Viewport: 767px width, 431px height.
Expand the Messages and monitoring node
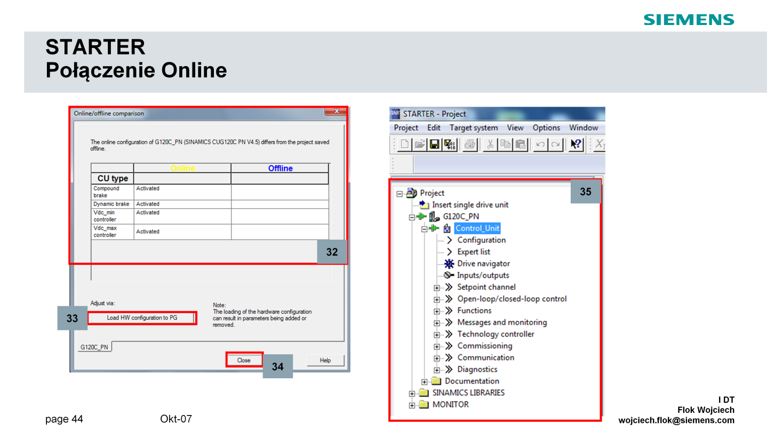(x=437, y=323)
